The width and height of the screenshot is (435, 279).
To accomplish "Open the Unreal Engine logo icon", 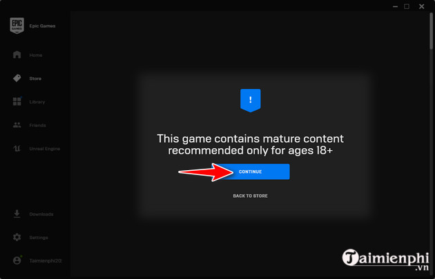I will click(17, 149).
